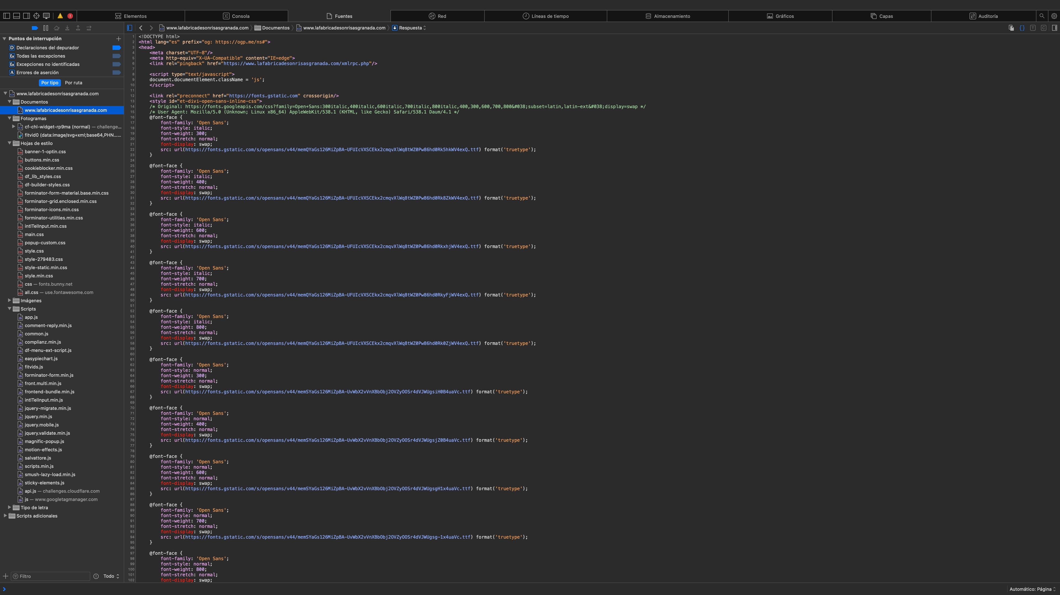Select the Por ruta grouping button
This screenshot has height=595, width=1060.
tap(74, 83)
